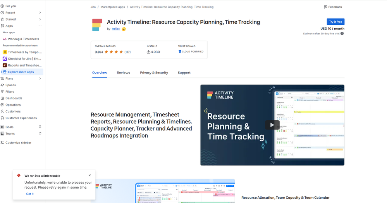Open Timesheets by Tempo app
387x203 pixels.
coord(22,52)
